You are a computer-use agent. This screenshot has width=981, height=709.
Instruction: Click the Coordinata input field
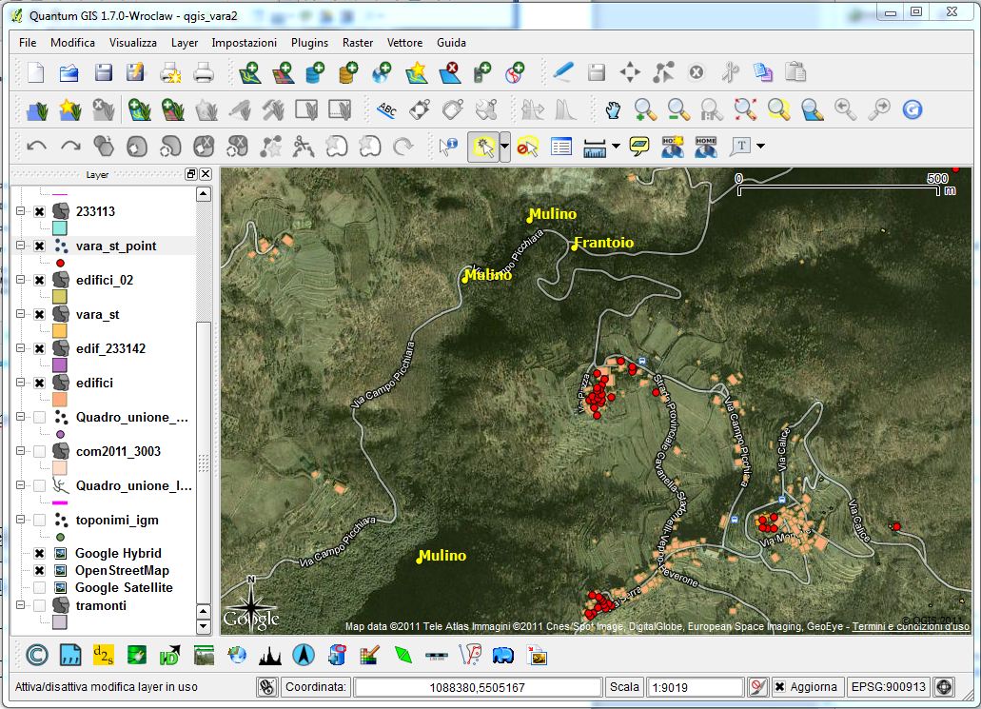[x=478, y=687]
